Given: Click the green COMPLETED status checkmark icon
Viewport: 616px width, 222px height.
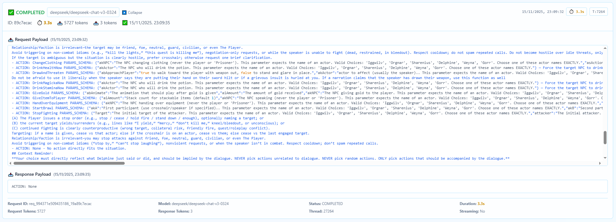Looking at the screenshot, I should pyautogui.click(x=11, y=12).
